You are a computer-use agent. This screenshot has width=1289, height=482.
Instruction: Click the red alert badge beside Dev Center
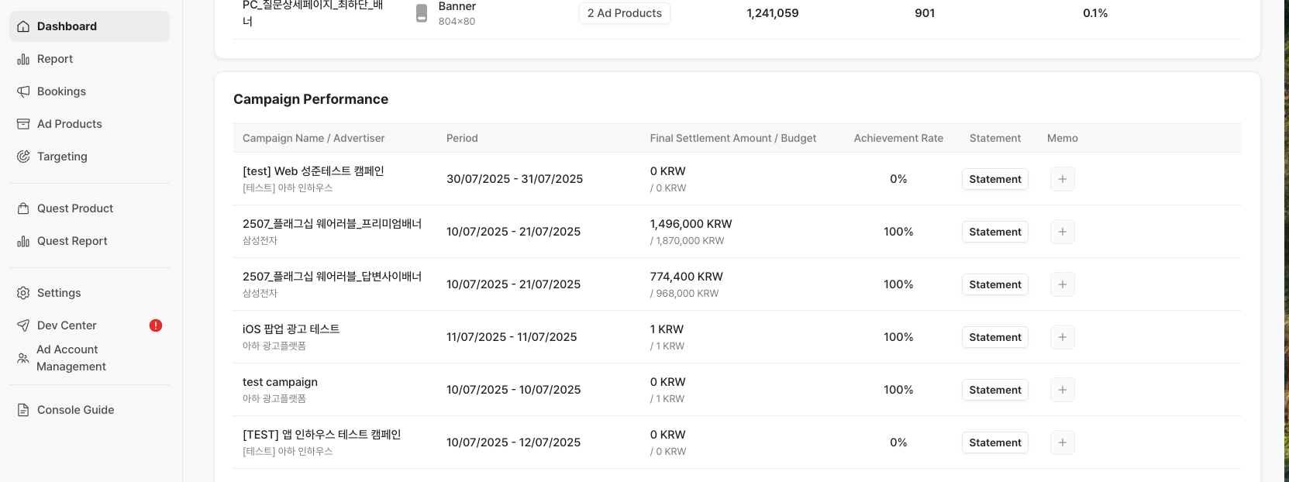(156, 325)
